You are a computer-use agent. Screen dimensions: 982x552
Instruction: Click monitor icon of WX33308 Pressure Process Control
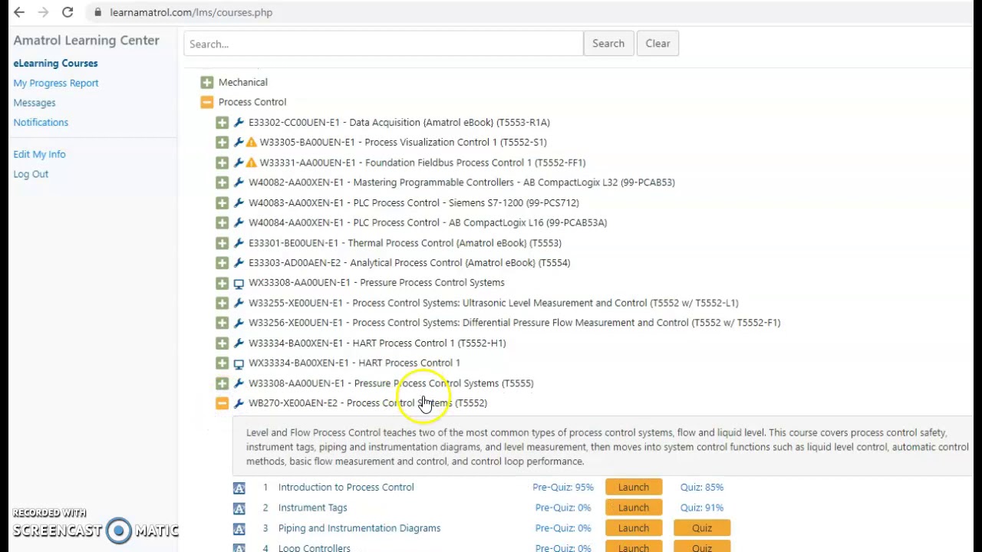[x=239, y=283]
